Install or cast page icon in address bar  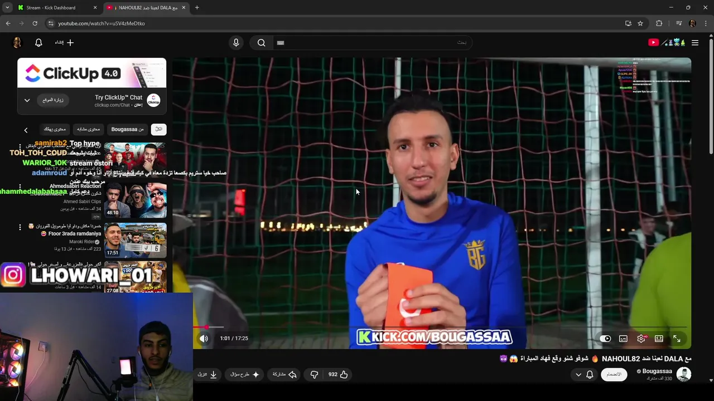click(628, 23)
